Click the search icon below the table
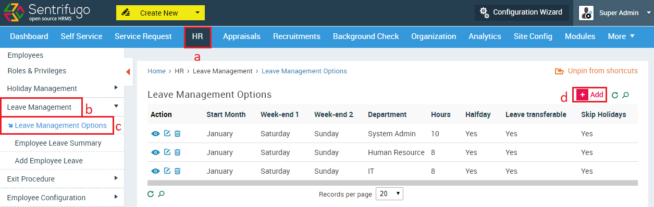This screenshot has width=654, height=207. pyautogui.click(x=162, y=194)
